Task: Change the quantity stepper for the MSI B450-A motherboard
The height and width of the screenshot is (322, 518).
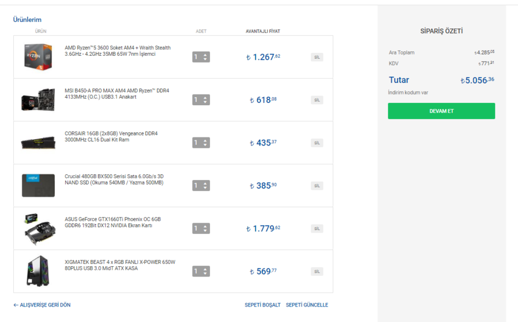Action: point(201,100)
